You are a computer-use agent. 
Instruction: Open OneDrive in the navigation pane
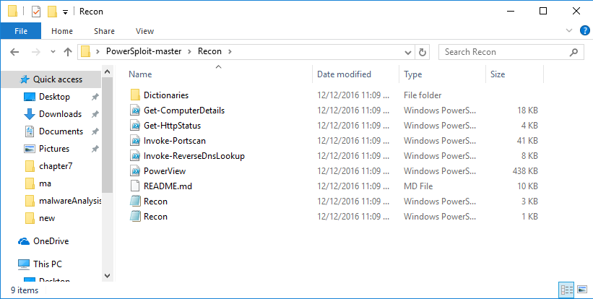pos(51,241)
